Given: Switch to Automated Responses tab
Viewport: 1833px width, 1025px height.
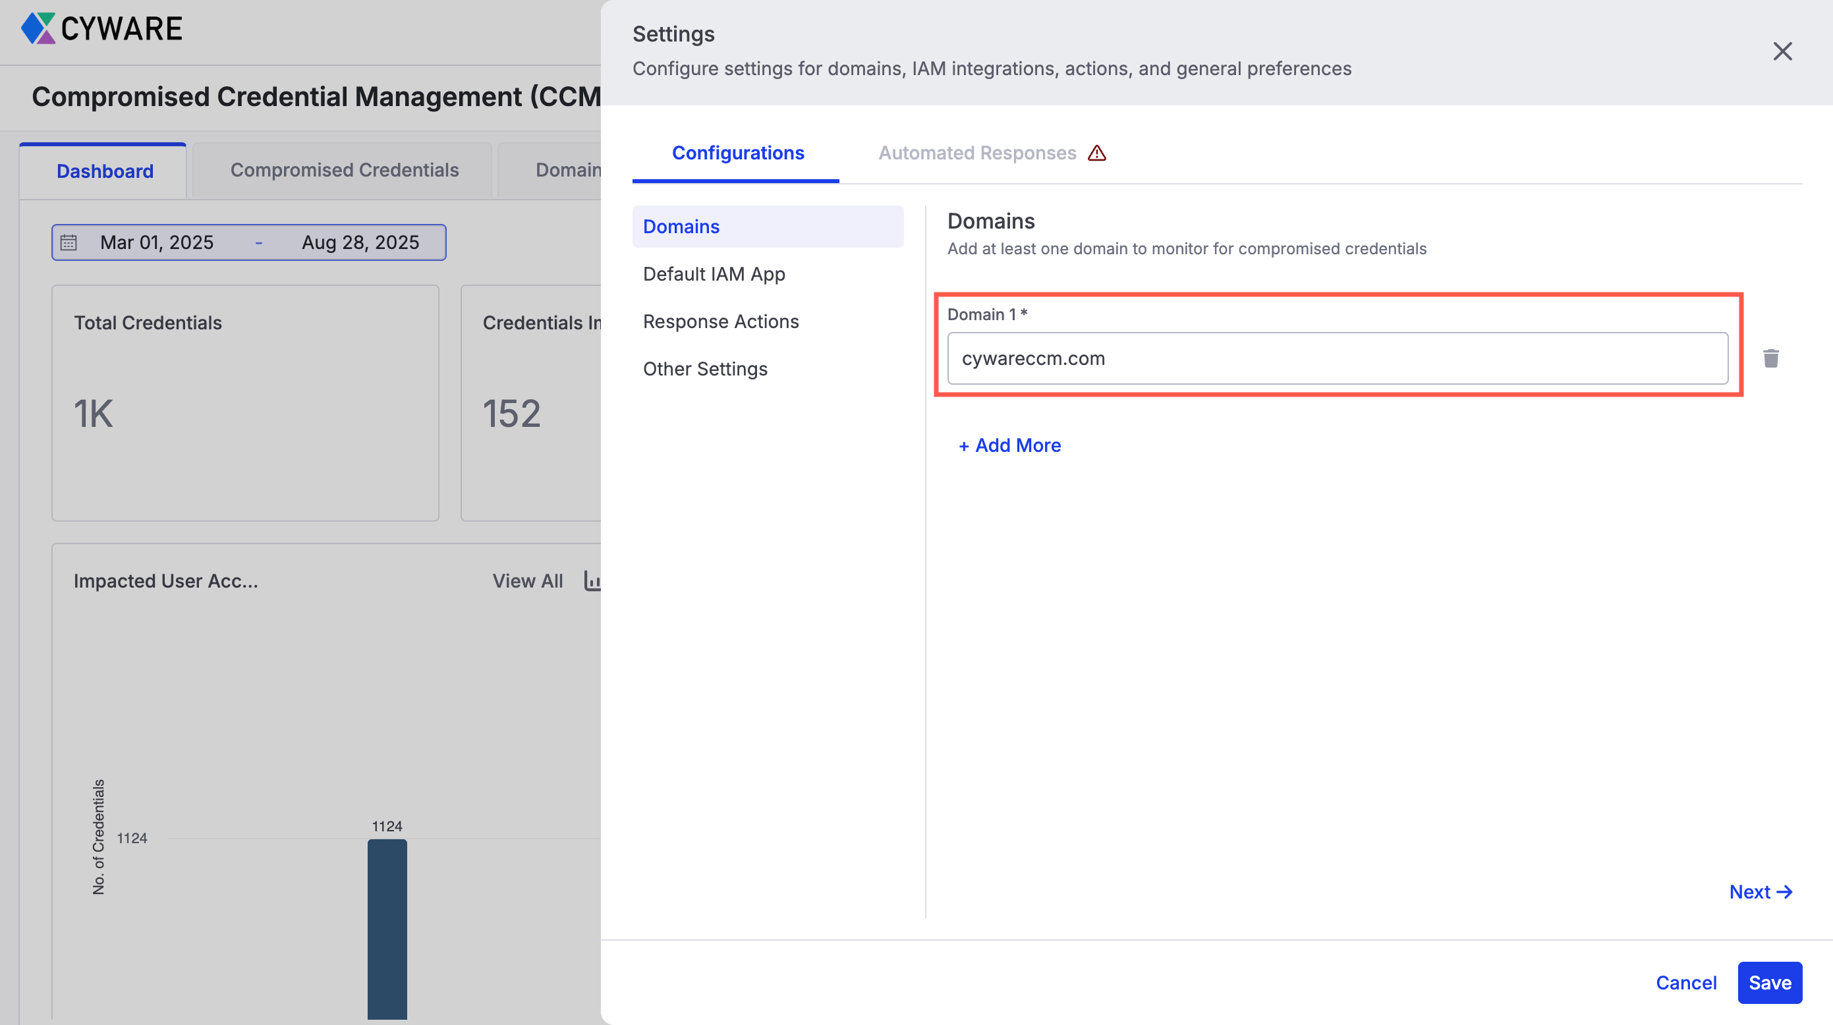Looking at the screenshot, I should coord(977,153).
